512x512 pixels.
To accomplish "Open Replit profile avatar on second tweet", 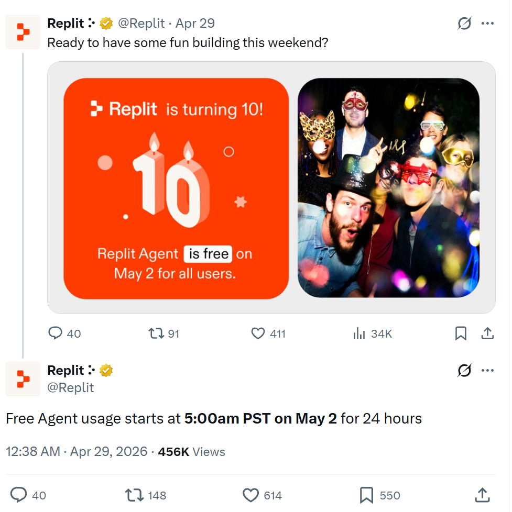I will (23, 379).
